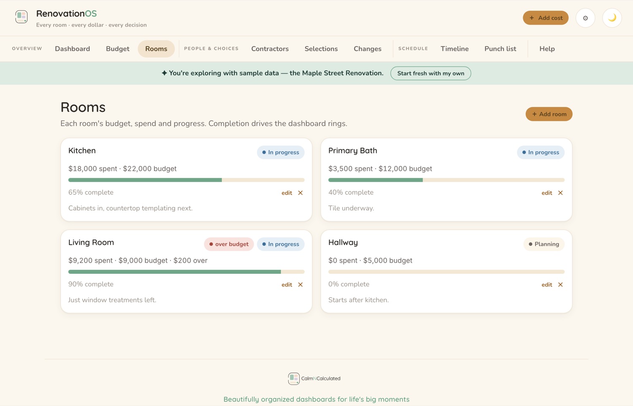Click the Hallway card title
633x406 pixels.
pyautogui.click(x=343, y=242)
